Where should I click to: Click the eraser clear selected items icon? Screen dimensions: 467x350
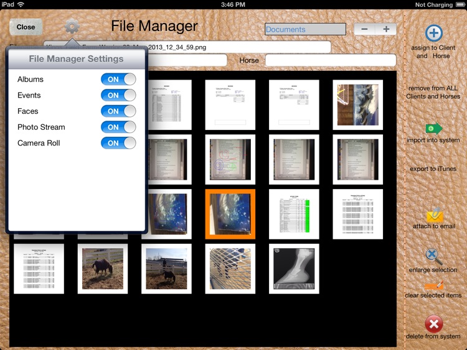(x=434, y=286)
